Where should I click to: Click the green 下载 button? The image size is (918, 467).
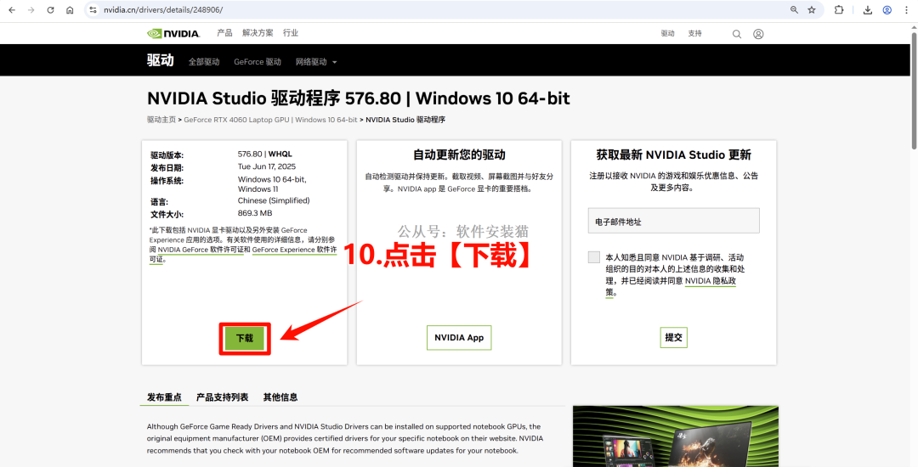245,338
